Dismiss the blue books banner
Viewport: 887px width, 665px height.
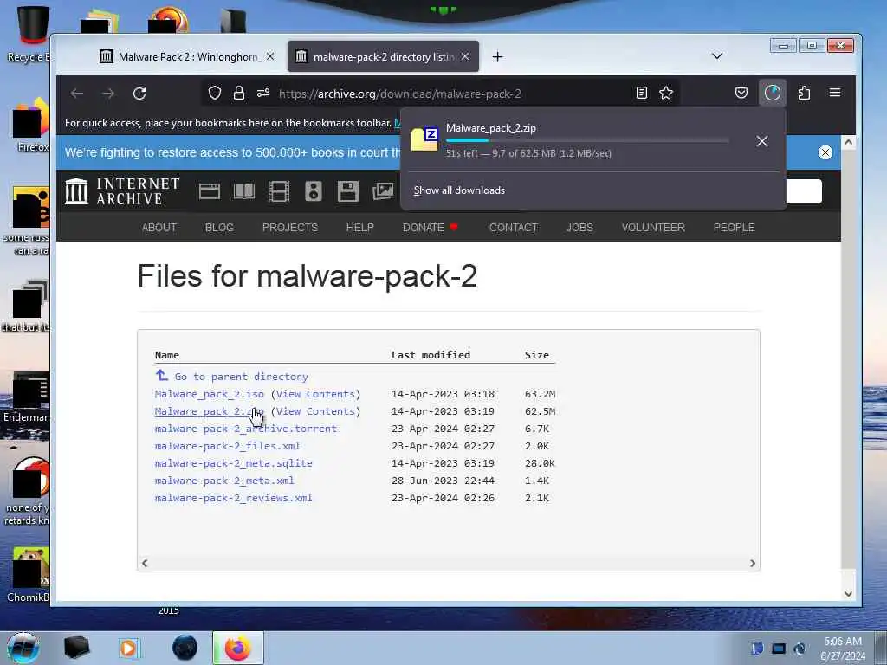(825, 152)
